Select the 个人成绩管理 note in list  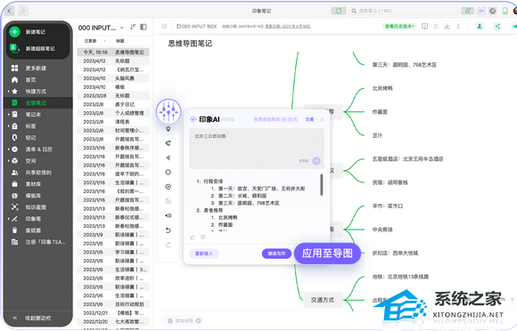pos(113,113)
